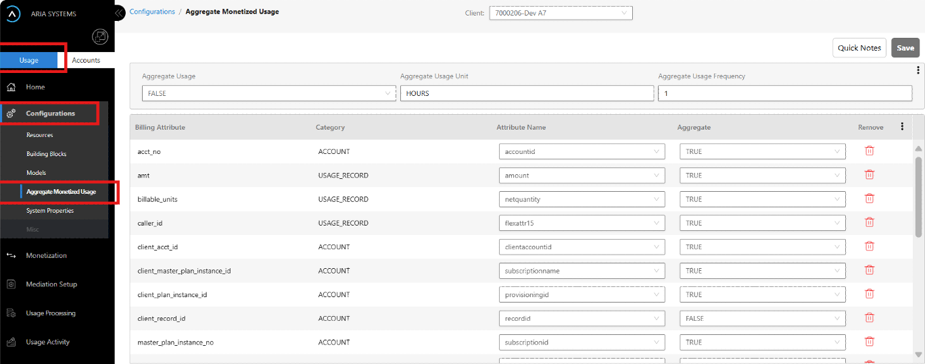Viewport: 925px width, 364px height.
Task: Switch to the Accounts tab
Action: (86, 60)
